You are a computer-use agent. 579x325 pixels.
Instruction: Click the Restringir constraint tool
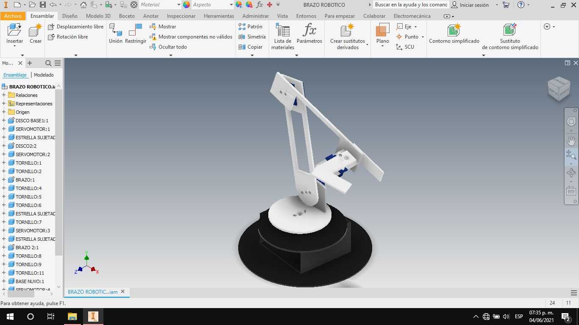click(x=136, y=33)
